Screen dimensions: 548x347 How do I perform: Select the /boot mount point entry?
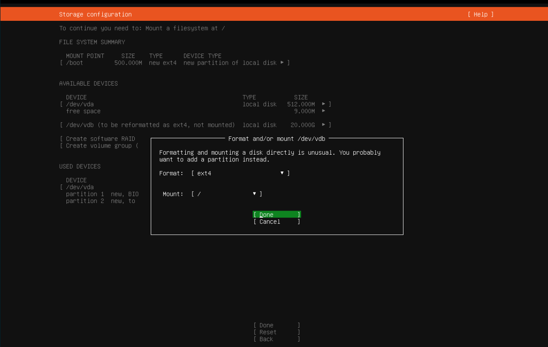[x=74, y=63]
